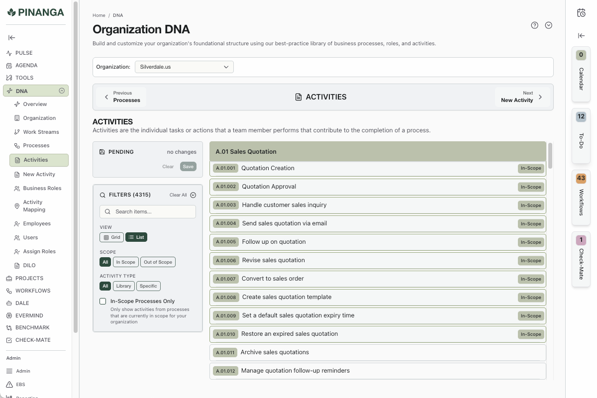Collapse the right panel with the arrow icon
The image size is (597, 398).
[581, 36]
